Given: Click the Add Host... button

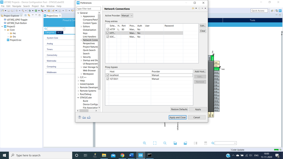Looking at the screenshot, I should coord(200,72).
